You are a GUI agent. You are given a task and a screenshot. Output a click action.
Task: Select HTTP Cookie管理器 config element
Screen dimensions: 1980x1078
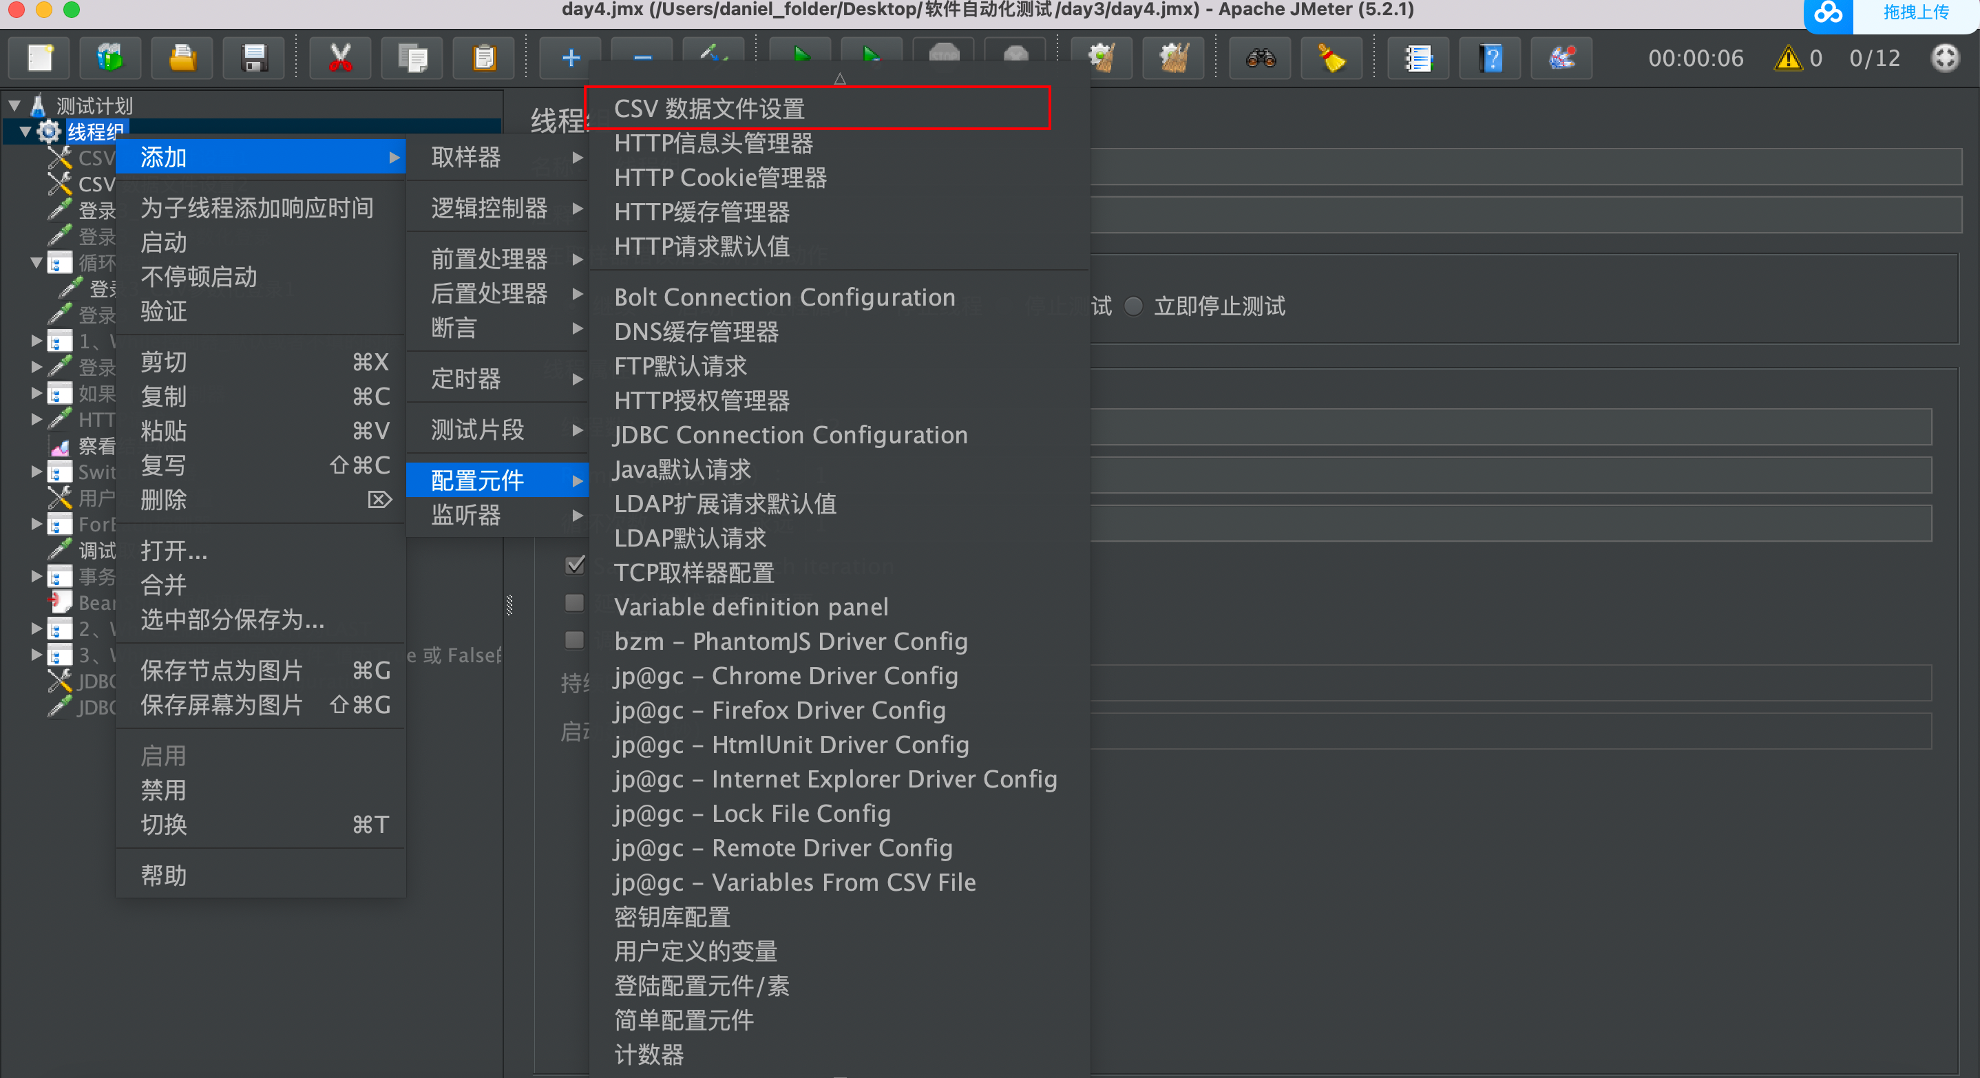click(x=720, y=178)
